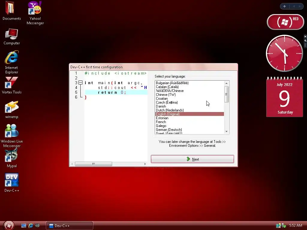Click the sidebar next-page right arrow
This screenshot has height=230, width=307.
coord(300,6)
